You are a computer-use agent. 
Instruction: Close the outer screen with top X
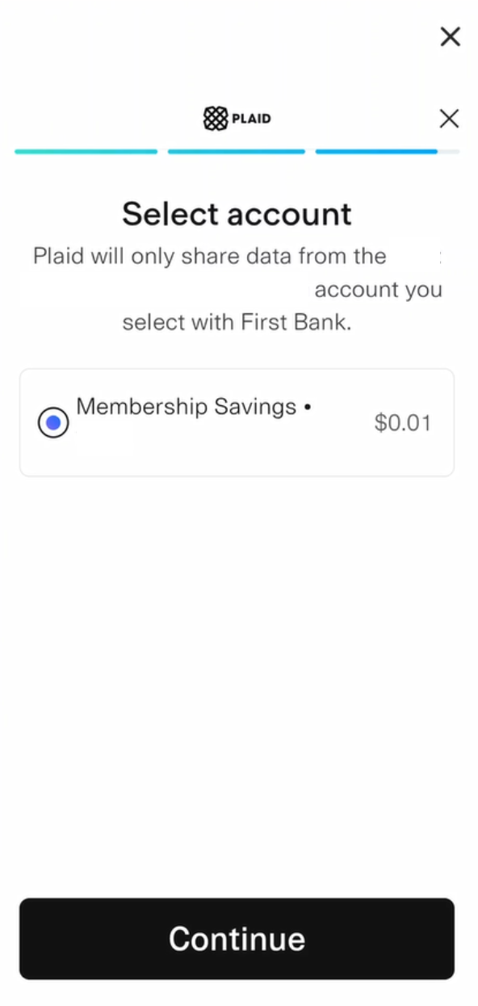tap(450, 36)
